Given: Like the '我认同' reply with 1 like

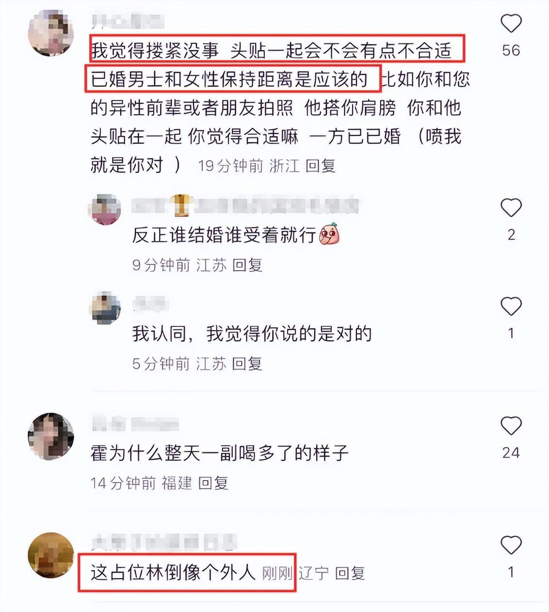Looking at the screenshot, I should (x=511, y=306).
